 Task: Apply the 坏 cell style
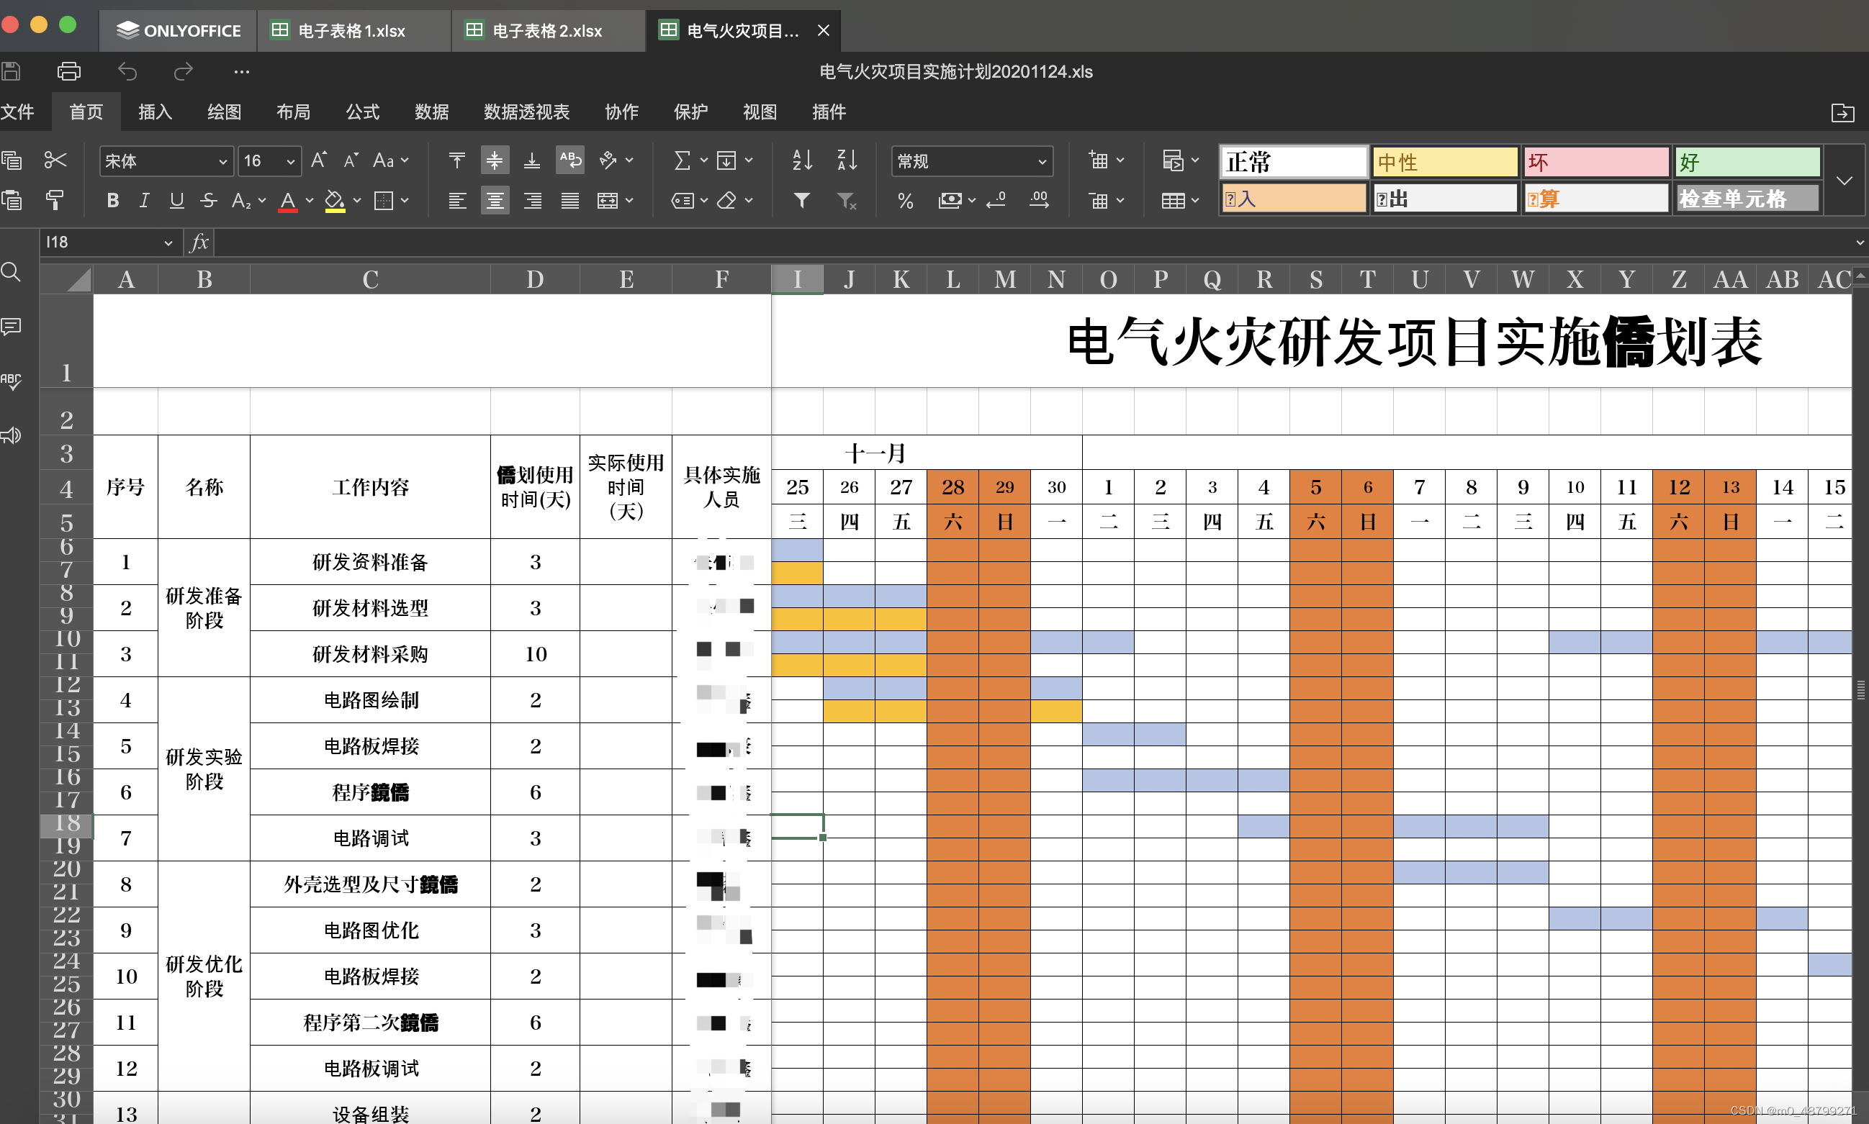tap(1595, 161)
